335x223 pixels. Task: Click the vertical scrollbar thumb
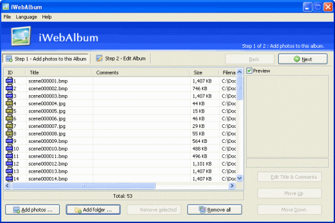click(x=239, y=87)
